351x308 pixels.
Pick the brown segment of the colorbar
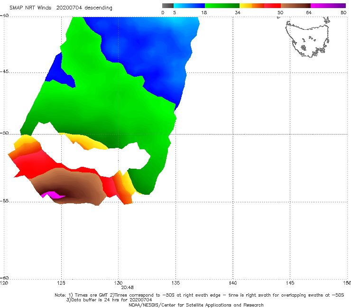pos(296,6)
